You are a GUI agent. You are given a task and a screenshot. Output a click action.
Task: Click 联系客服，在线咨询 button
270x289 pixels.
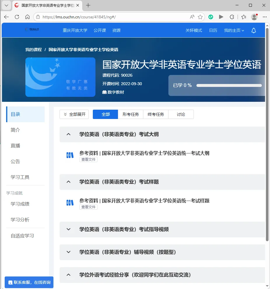click(x=29, y=282)
